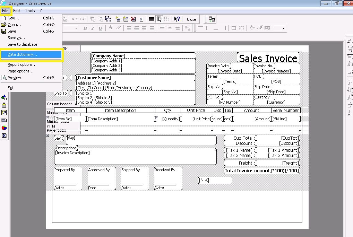353x237 pixels.
Task: Toggle Italic formatting
Action: coord(93,28)
